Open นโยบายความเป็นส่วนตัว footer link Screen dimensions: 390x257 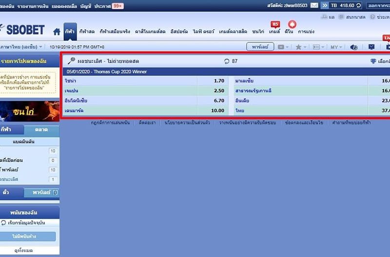[x=187, y=123]
